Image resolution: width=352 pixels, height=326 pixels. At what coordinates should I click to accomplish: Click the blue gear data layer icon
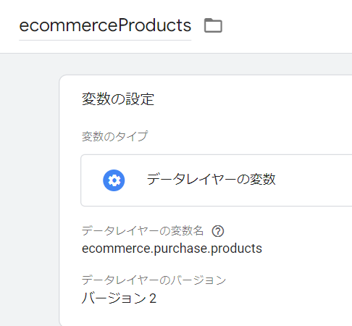click(114, 180)
